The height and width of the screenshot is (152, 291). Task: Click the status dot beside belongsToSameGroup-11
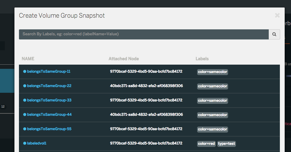(25, 72)
